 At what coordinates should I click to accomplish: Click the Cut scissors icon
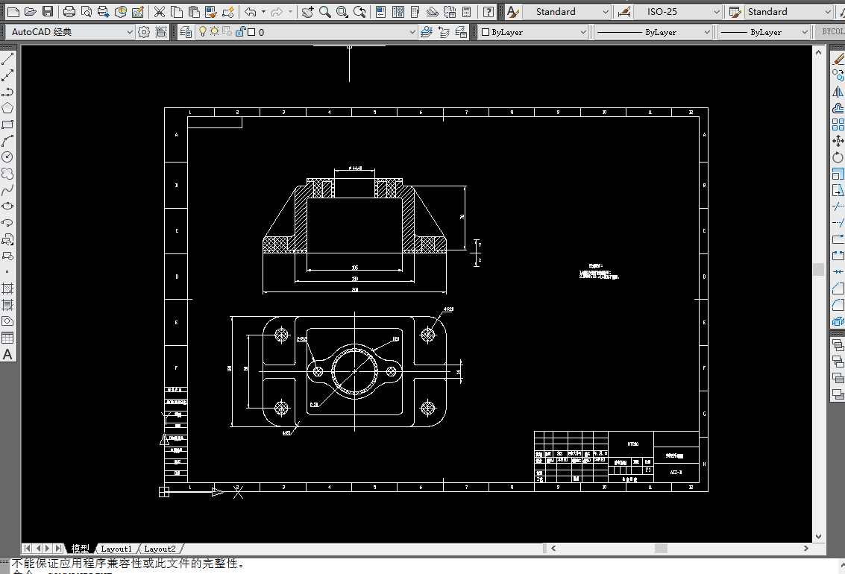[x=160, y=11]
